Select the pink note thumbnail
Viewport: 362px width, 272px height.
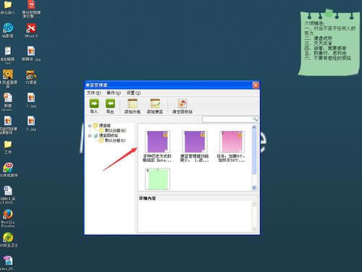(232, 142)
